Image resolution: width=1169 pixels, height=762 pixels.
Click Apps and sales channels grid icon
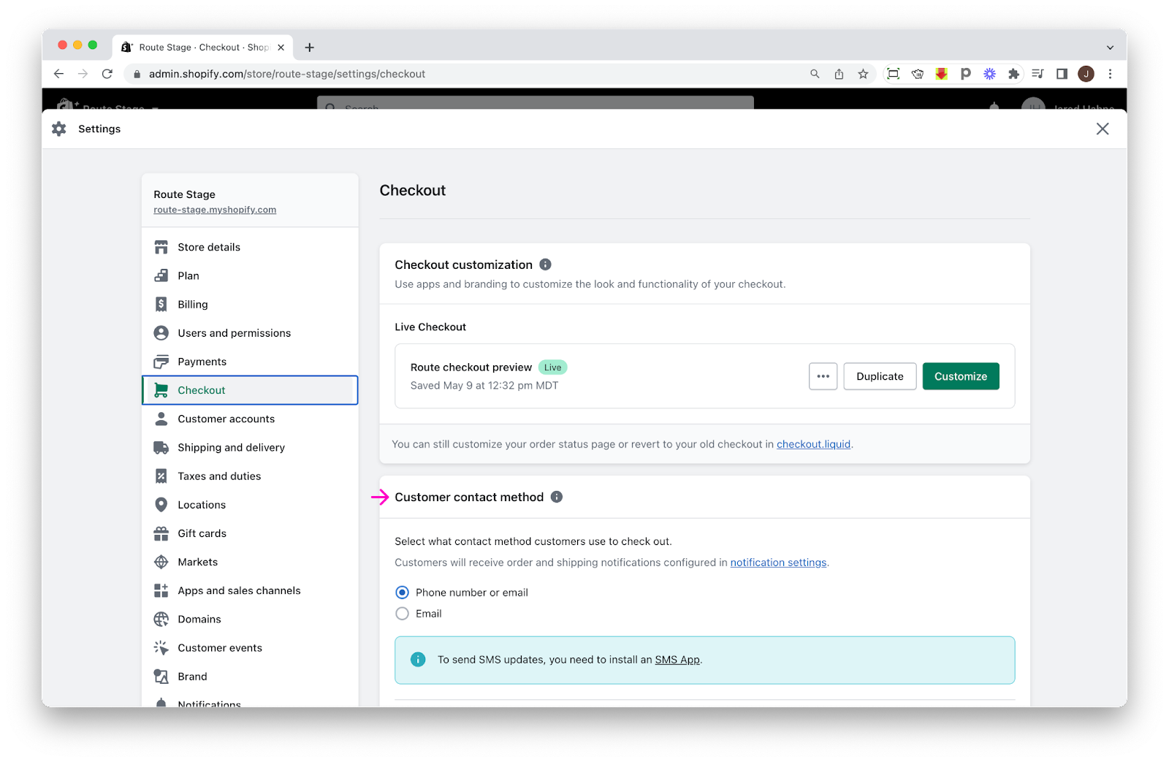coord(161,590)
